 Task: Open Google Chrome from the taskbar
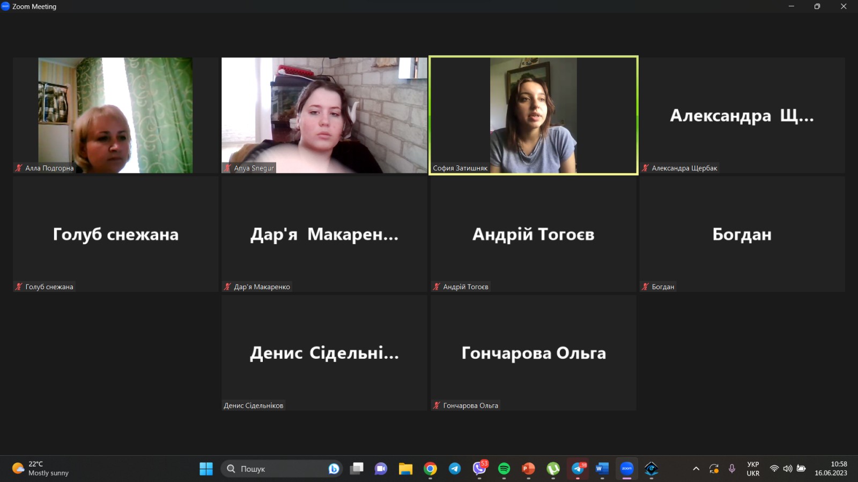tap(430, 469)
